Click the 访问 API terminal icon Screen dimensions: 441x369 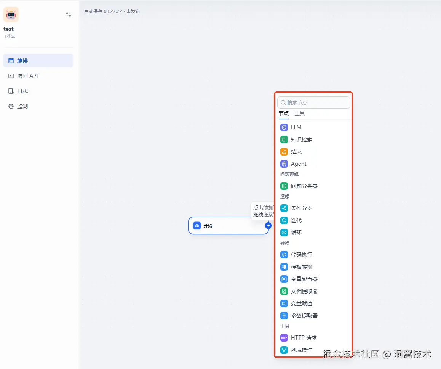(11, 76)
